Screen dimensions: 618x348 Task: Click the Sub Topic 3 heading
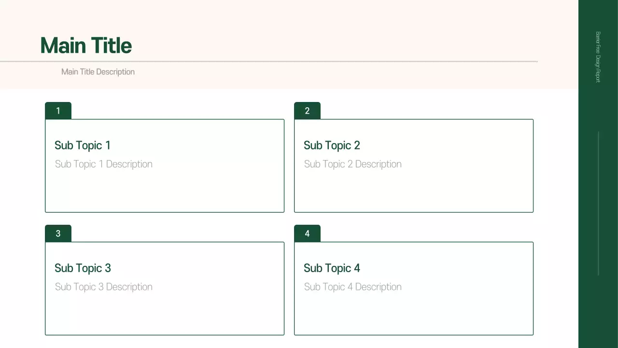coord(83,268)
